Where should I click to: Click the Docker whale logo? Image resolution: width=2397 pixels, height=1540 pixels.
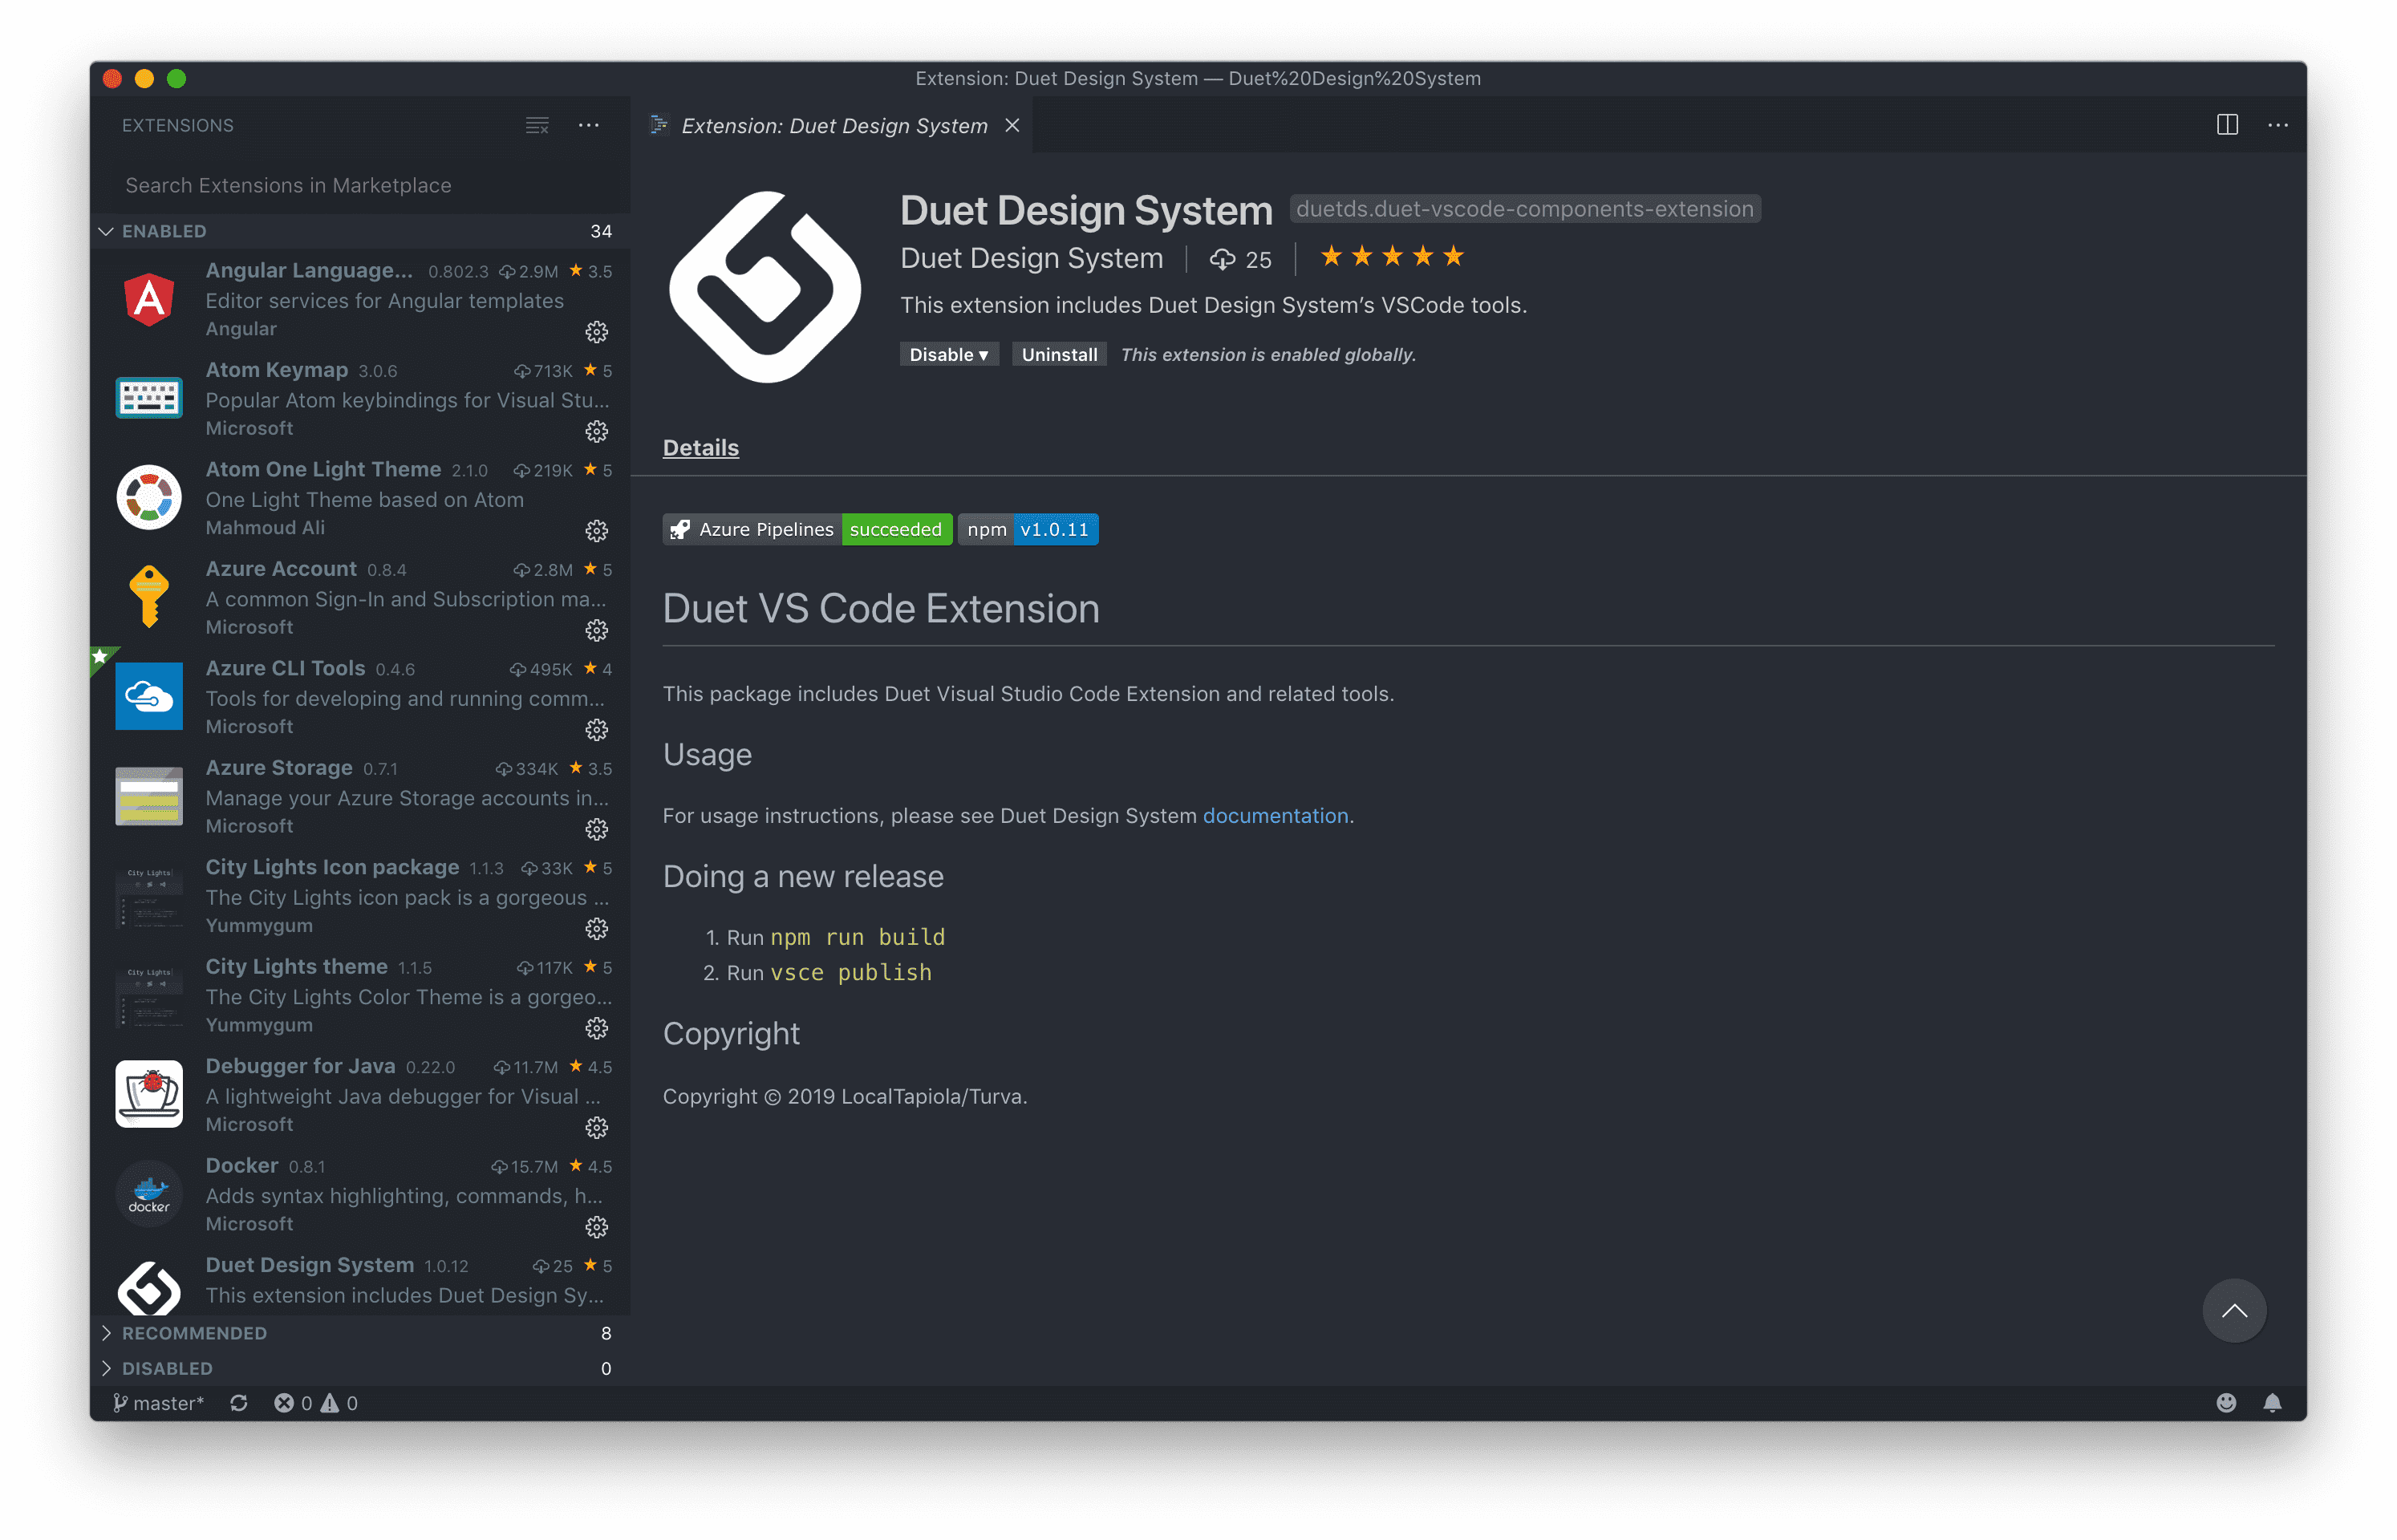149,1194
